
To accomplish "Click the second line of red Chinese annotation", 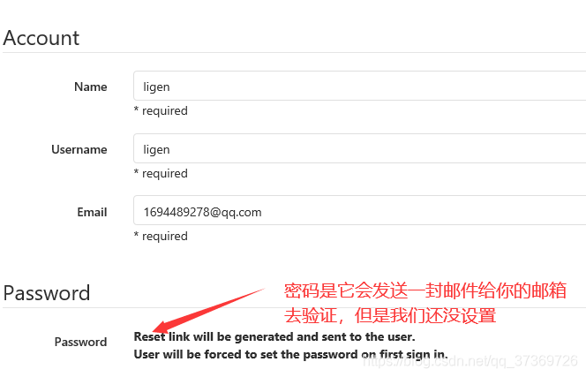I will pyautogui.click(x=390, y=315).
